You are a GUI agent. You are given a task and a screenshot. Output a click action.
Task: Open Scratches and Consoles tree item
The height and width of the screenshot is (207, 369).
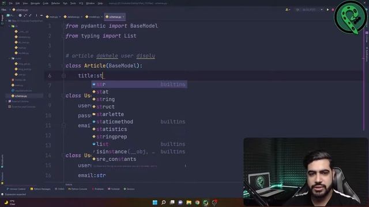[22, 107]
